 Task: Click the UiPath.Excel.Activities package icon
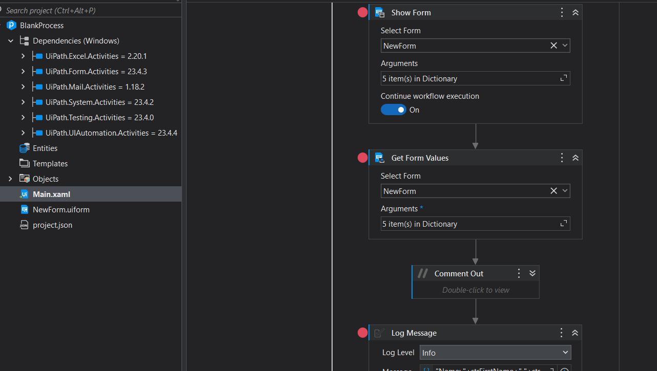37,56
